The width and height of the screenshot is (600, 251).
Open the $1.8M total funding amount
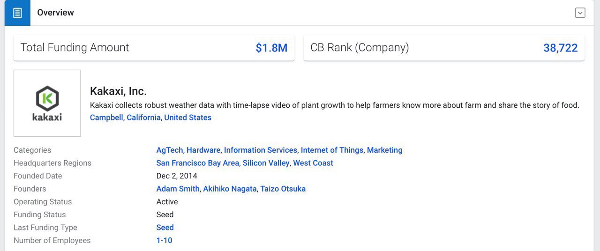[271, 48]
